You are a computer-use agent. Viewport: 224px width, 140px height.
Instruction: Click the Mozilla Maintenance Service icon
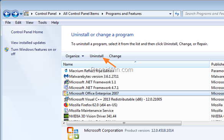coord(66,110)
